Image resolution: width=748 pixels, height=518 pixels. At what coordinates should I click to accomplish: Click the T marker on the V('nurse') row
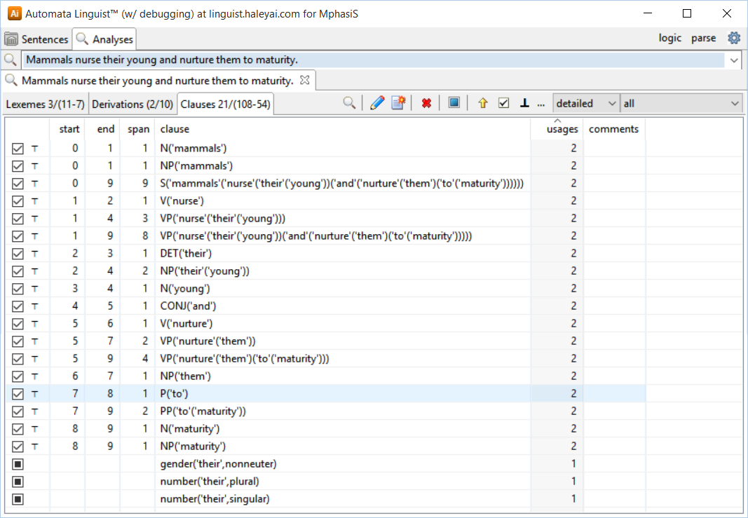(35, 200)
